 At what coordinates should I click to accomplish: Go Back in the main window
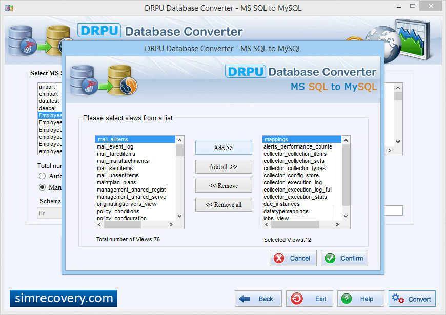tap(258, 299)
